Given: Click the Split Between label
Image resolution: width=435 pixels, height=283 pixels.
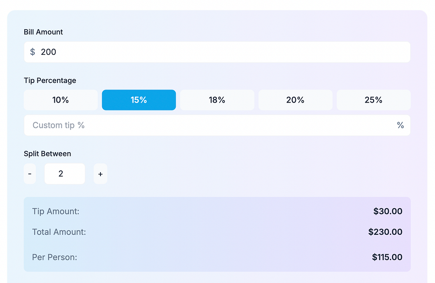Looking at the screenshot, I should (x=47, y=153).
